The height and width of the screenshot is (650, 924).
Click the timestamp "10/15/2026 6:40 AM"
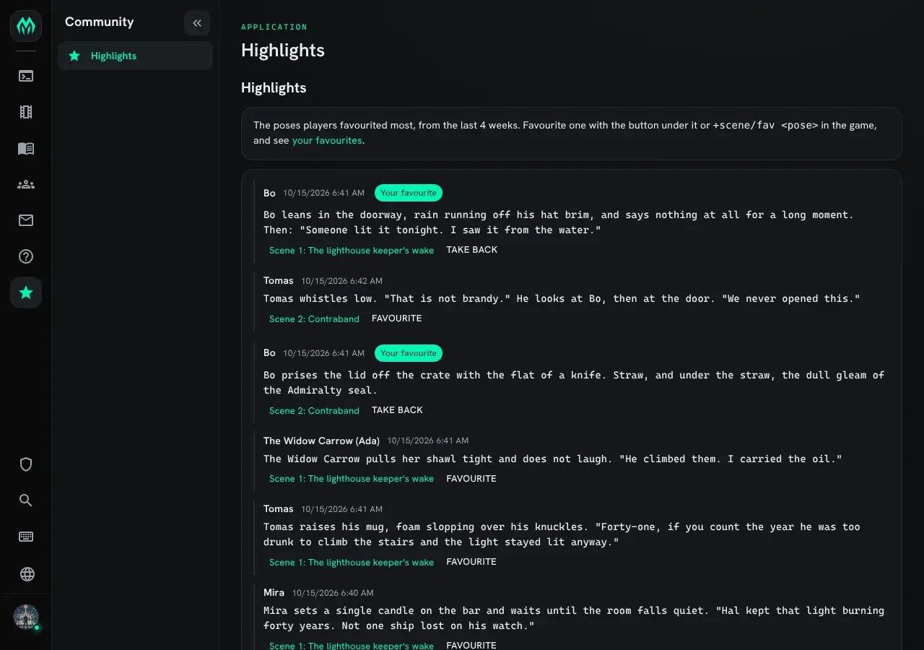point(333,593)
